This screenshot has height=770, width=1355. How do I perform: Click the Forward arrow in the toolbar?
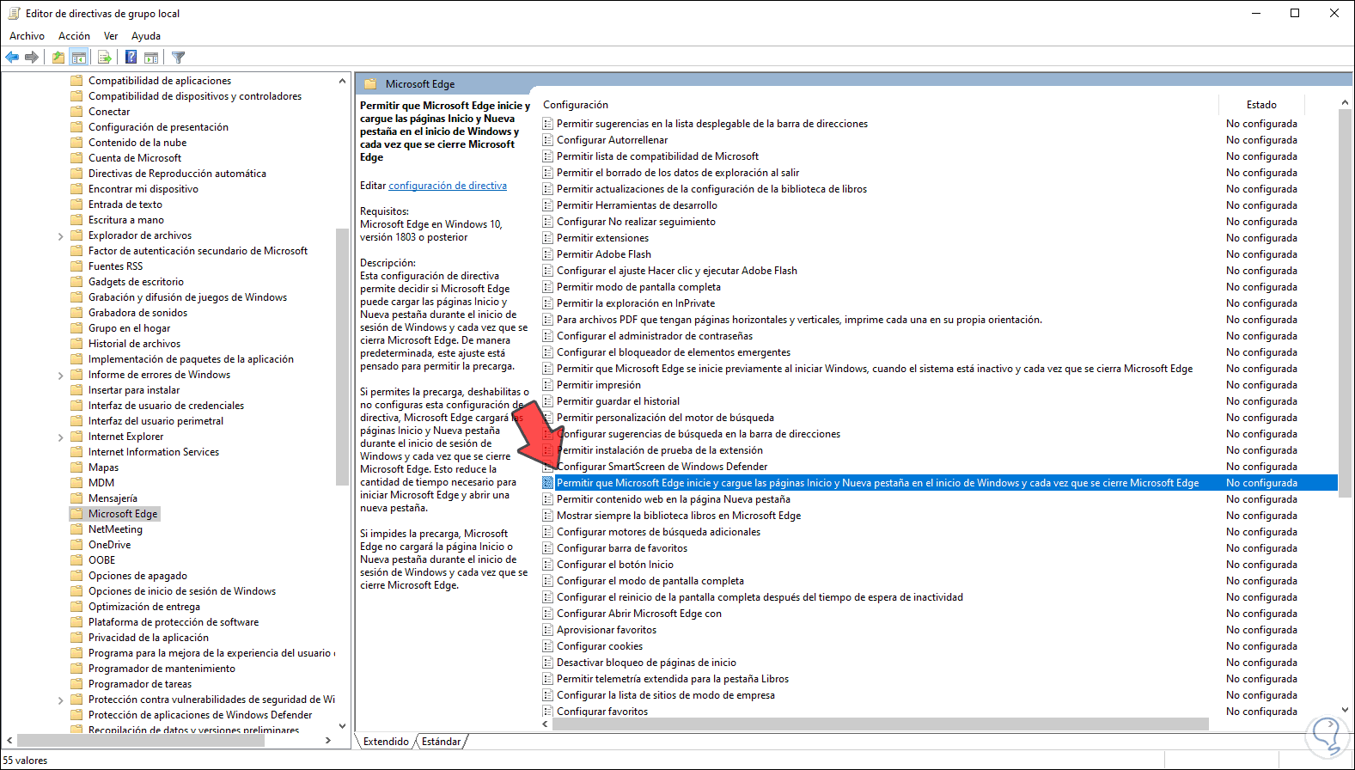click(32, 58)
